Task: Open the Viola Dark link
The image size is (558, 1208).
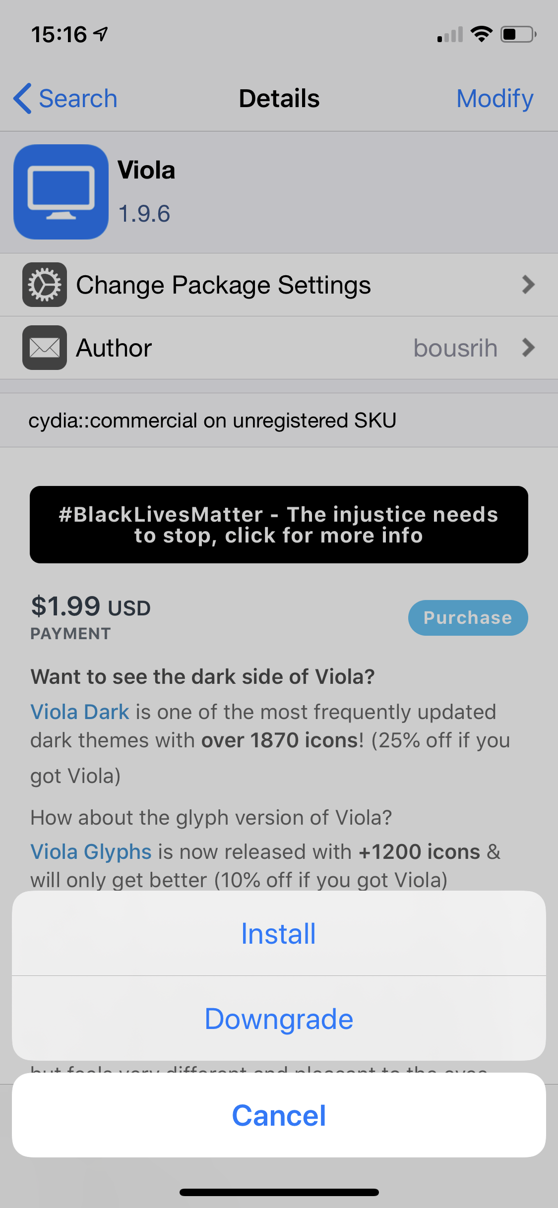Action: (x=80, y=712)
